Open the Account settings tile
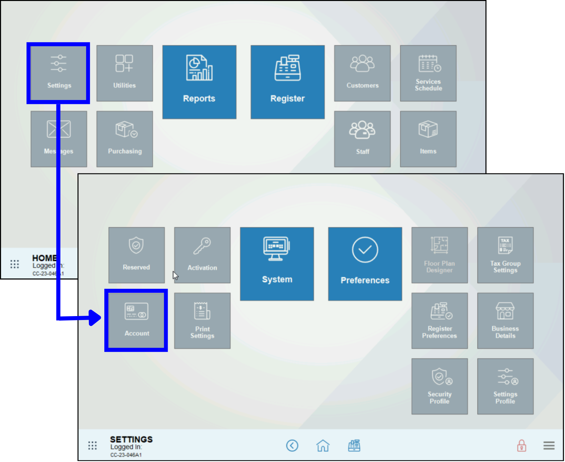565x462 pixels. click(136, 320)
